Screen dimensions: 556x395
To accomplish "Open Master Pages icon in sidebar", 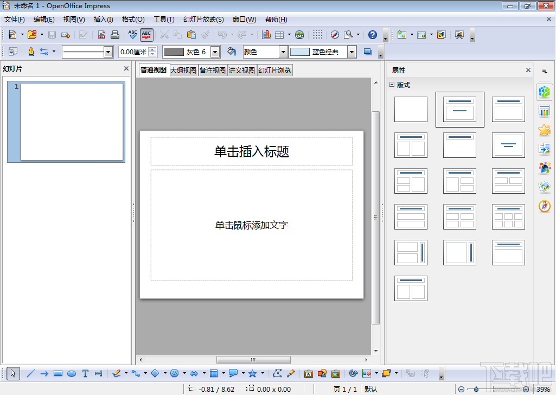I will click(x=545, y=111).
